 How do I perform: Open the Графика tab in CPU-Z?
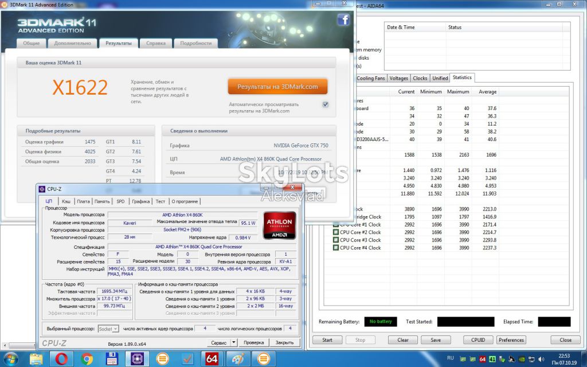pyautogui.click(x=141, y=201)
